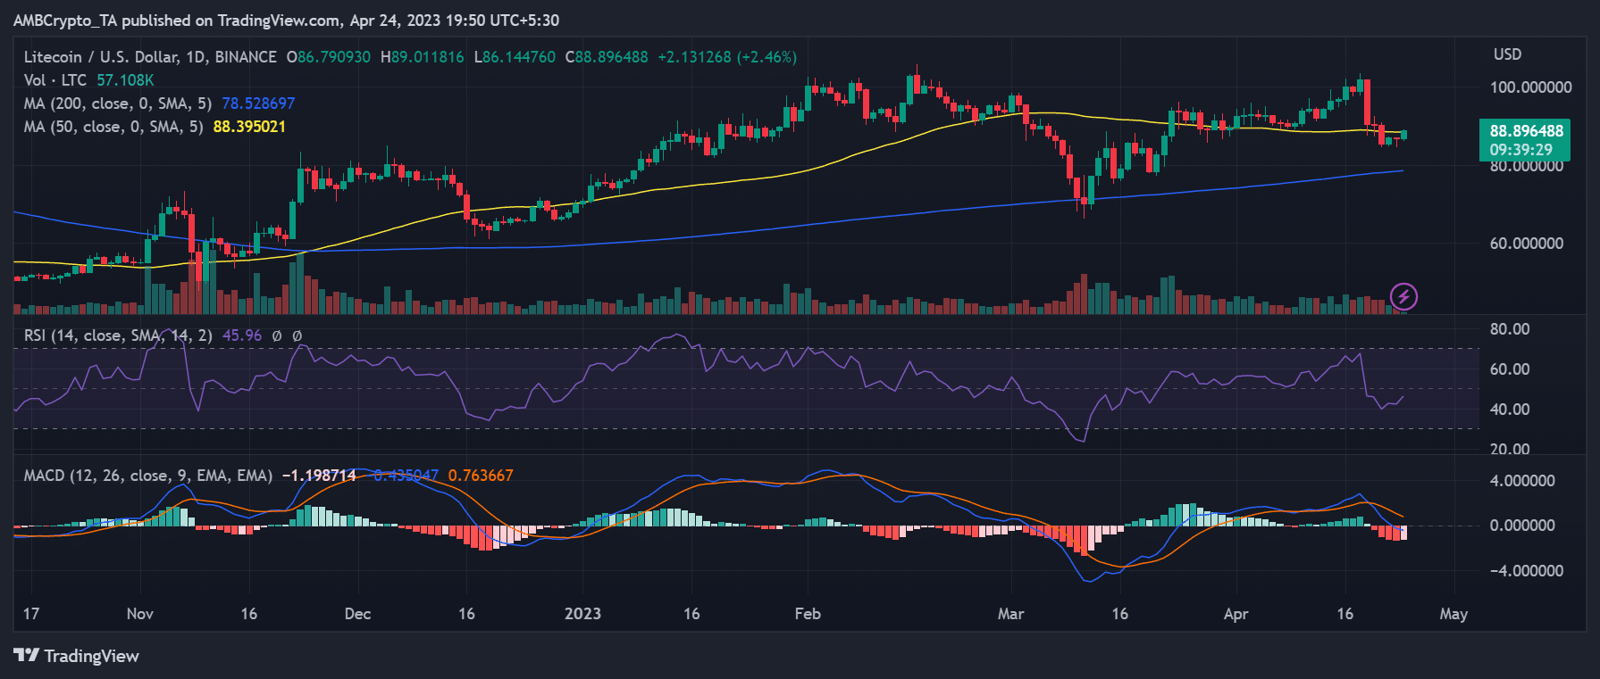
Task: Click the USD currency label
Action: coord(1508,54)
